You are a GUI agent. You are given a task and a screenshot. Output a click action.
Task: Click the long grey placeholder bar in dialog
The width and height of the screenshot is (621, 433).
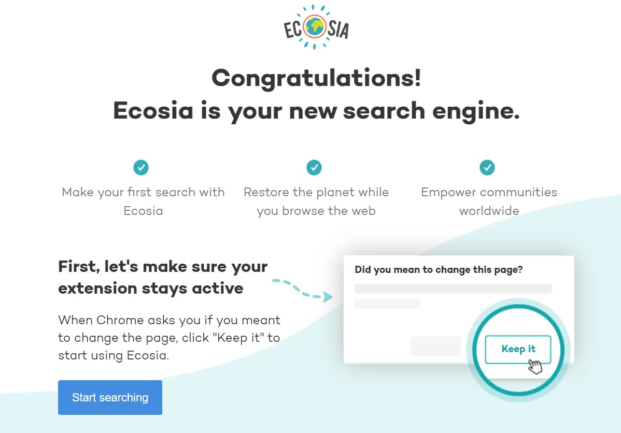click(x=453, y=288)
